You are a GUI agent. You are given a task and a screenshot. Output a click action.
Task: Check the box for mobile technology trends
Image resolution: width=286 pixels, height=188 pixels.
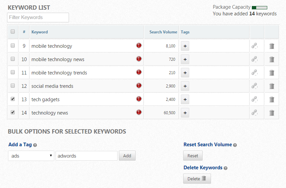[13, 72]
